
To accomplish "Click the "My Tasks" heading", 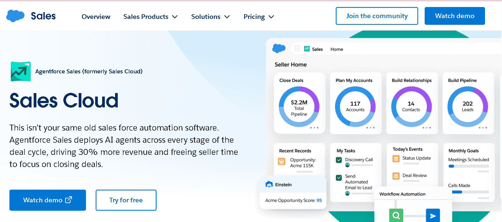I will 346,151.
